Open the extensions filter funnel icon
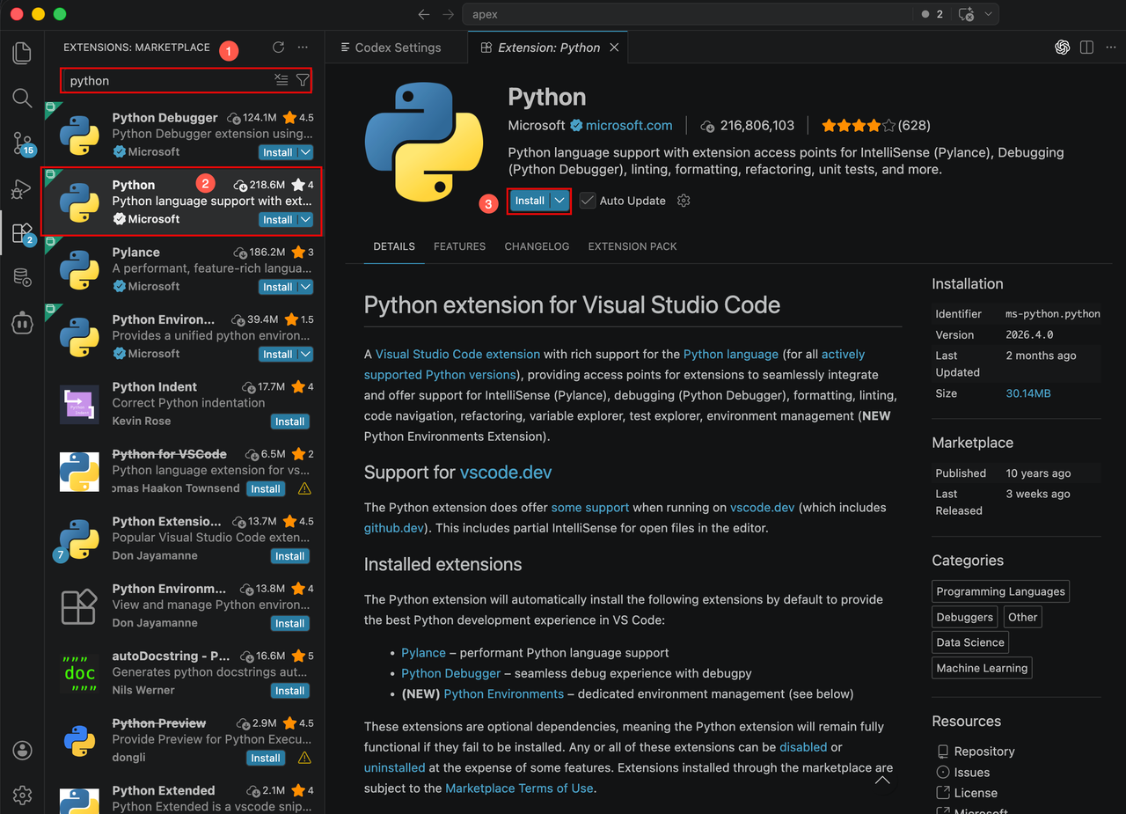1126x814 pixels. point(303,80)
